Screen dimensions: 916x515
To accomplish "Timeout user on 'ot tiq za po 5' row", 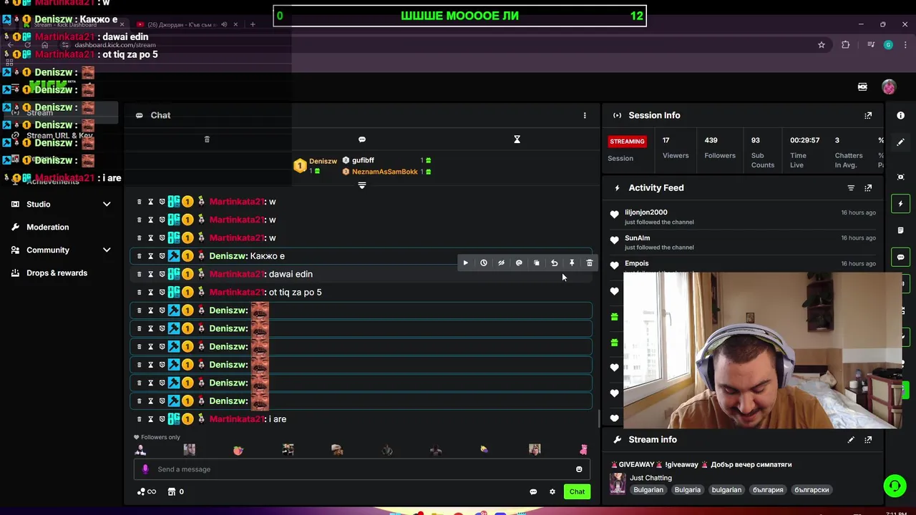I will [150, 293].
